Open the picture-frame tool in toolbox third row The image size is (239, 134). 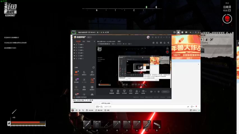[x=92, y=88]
